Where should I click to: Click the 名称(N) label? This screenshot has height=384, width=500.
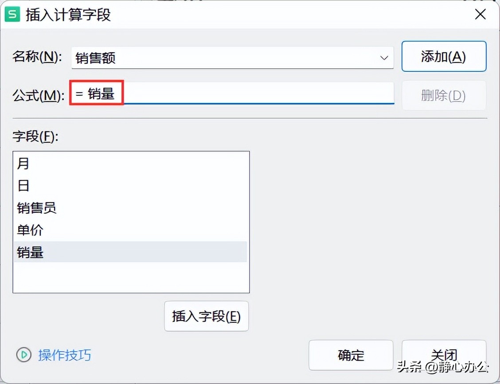[x=37, y=57]
